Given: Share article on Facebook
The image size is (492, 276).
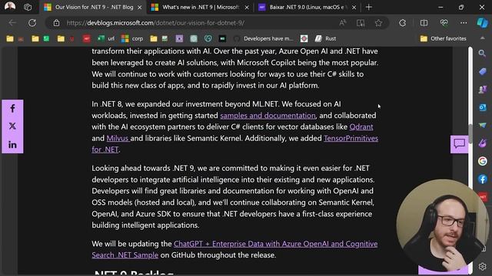Looking at the screenshot, I should pyautogui.click(x=12, y=109).
